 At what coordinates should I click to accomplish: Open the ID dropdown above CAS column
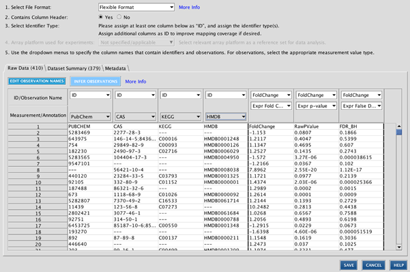tap(135, 95)
